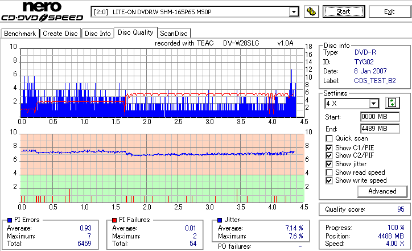This screenshot has height=251, width=412.
Task: Open the Create Disc tab
Action: pyautogui.click(x=60, y=34)
